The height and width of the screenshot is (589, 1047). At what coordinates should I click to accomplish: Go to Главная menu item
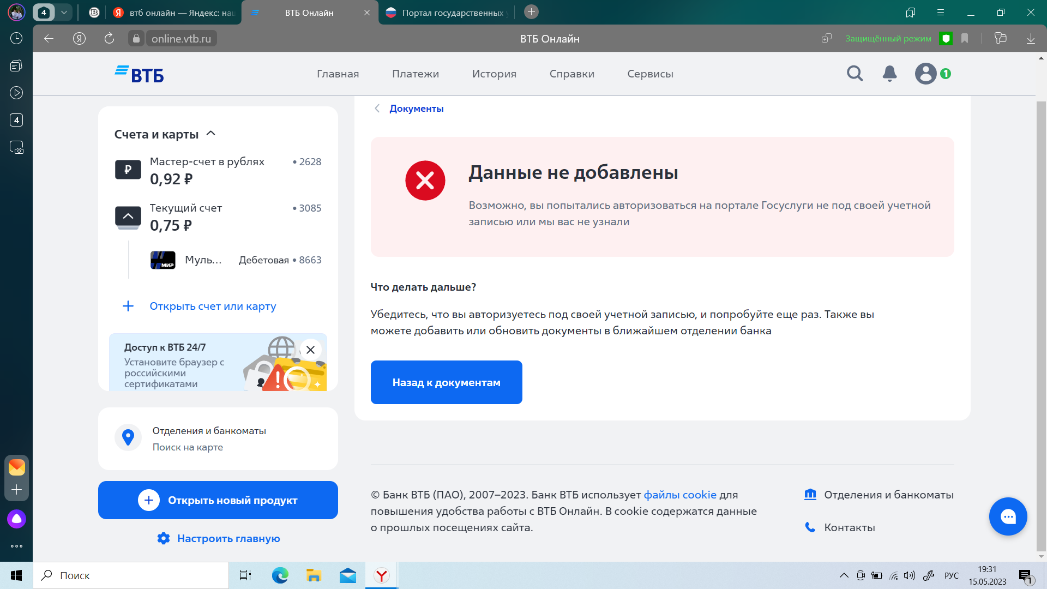338,74
